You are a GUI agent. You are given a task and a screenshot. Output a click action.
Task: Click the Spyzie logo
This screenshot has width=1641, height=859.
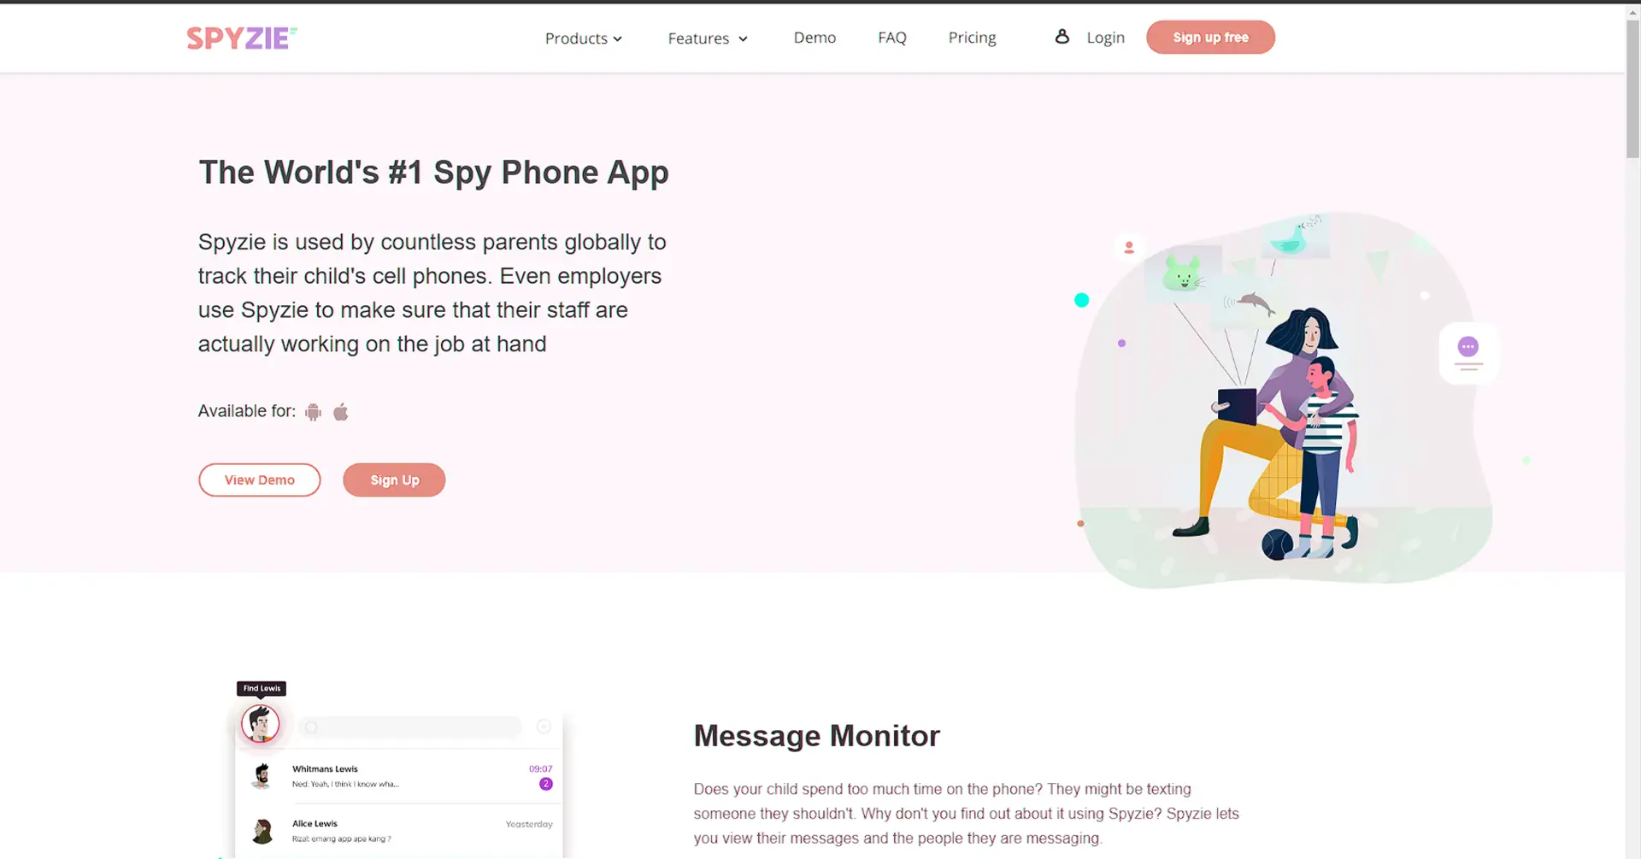click(242, 38)
